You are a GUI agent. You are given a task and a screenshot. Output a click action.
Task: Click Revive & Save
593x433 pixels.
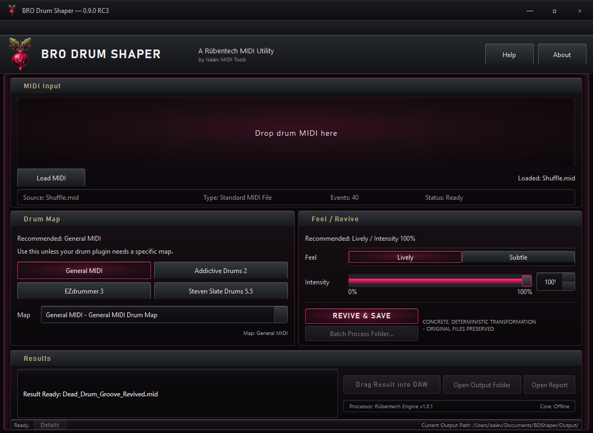[x=362, y=316]
